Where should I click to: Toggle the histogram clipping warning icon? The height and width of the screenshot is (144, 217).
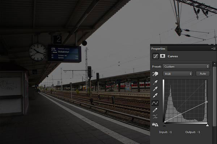click(155, 125)
